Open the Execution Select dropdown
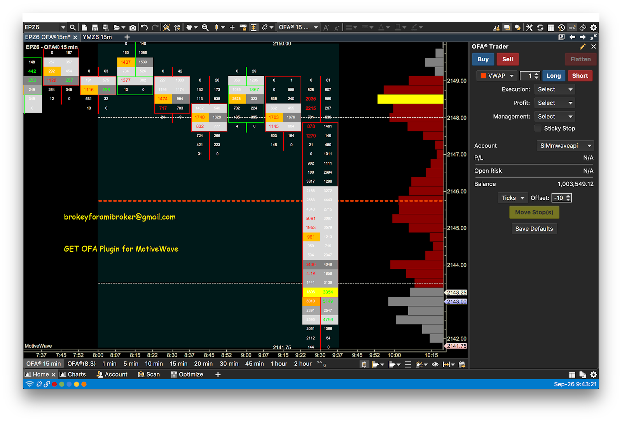 [x=555, y=89]
